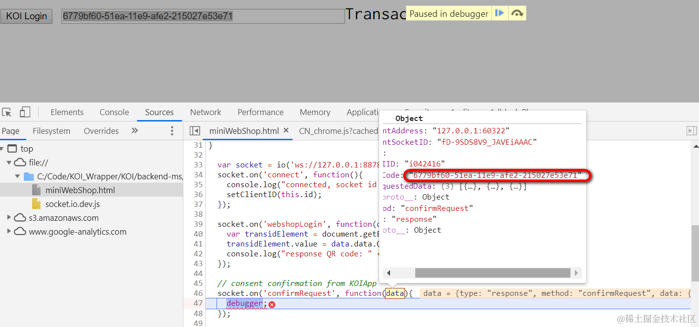The width and height of the screenshot is (699, 327).
Task: Open the Network tab
Action: [x=206, y=112]
